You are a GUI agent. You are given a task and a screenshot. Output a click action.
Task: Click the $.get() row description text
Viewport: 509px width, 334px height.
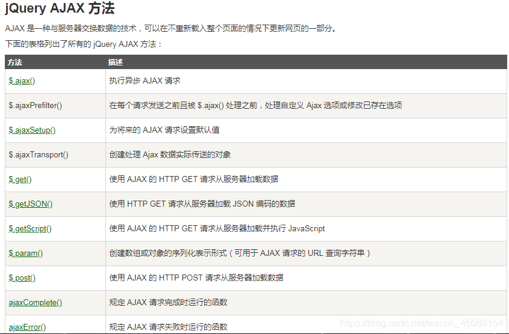(x=194, y=179)
